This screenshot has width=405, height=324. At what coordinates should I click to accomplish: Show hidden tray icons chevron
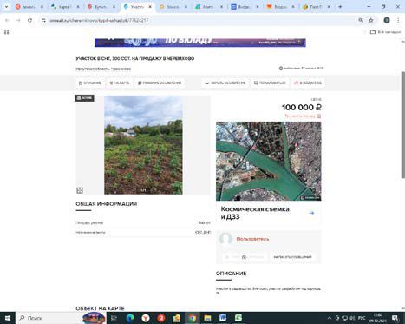pyautogui.click(x=330, y=318)
